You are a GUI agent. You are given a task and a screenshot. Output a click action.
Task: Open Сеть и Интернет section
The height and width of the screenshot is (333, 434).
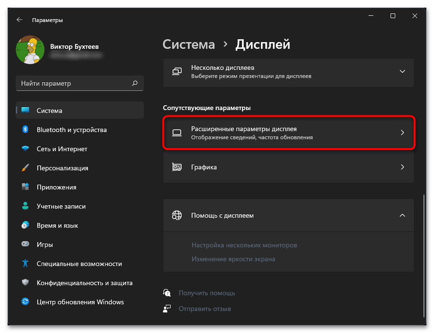coord(80,149)
